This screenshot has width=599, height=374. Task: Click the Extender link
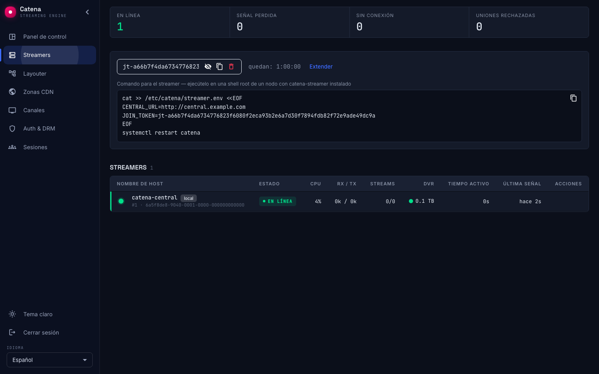pyautogui.click(x=321, y=66)
